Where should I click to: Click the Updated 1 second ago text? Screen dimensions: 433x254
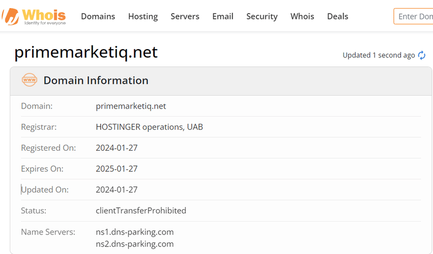(x=378, y=55)
